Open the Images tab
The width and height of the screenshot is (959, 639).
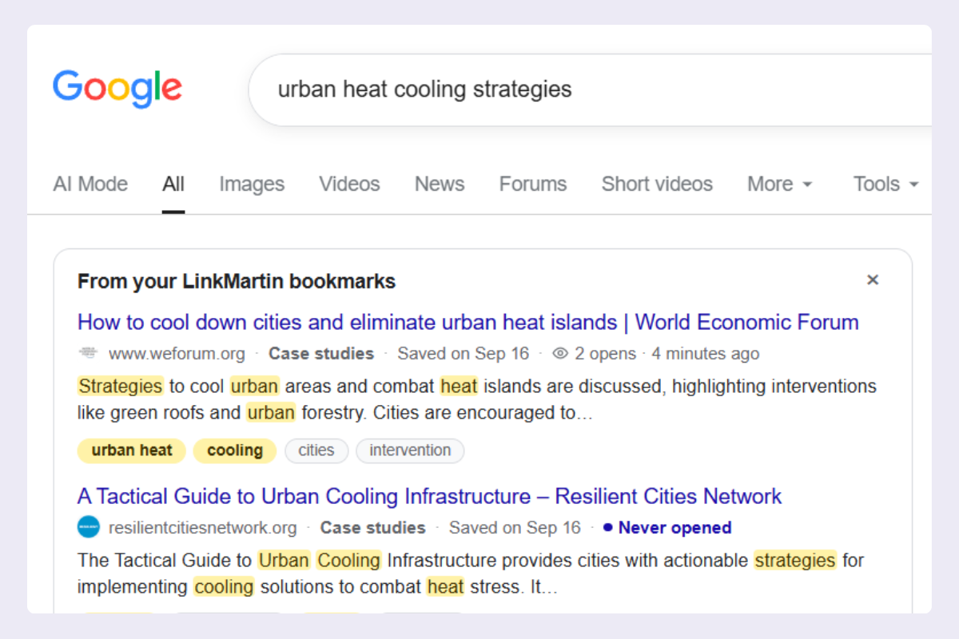click(x=252, y=184)
